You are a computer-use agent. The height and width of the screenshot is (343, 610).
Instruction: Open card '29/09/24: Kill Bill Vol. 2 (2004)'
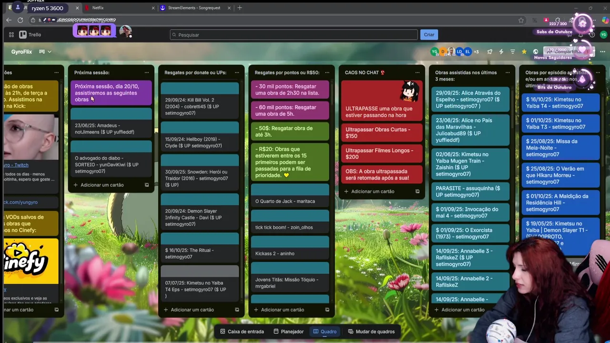200,101
